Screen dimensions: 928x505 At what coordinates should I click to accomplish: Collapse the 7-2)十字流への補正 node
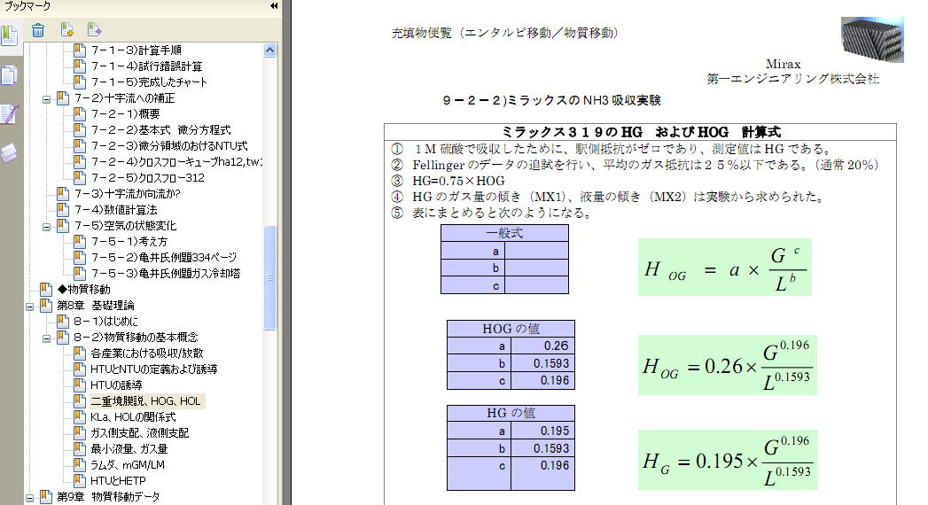(x=46, y=98)
